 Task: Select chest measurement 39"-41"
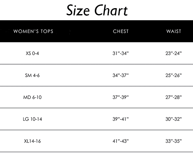click(121, 119)
